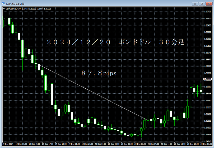Click the 19 Dec 19:00 time label
Image resolution: width=214 pixels, height=148 pixels.
(x=61, y=144)
